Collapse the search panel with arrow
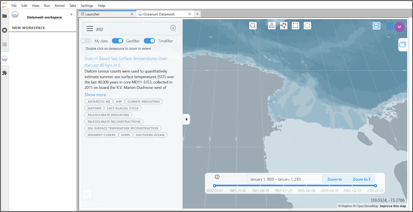Viewport: 413px width, 212px height. tap(186, 119)
